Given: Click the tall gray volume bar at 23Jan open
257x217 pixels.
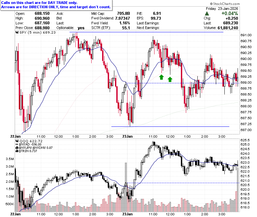Looking at the screenshot, I should (126, 187).
